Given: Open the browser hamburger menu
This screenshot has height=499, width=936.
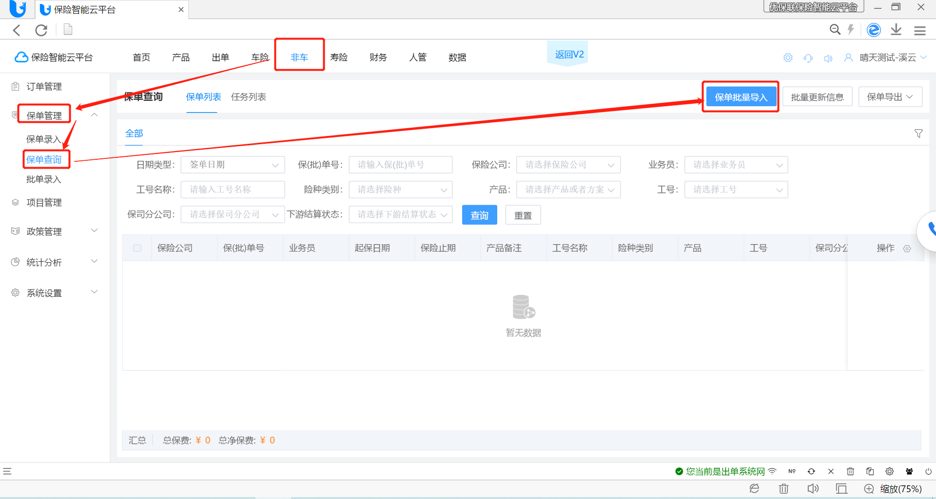Looking at the screenshot, I should [x=920, y=31].
